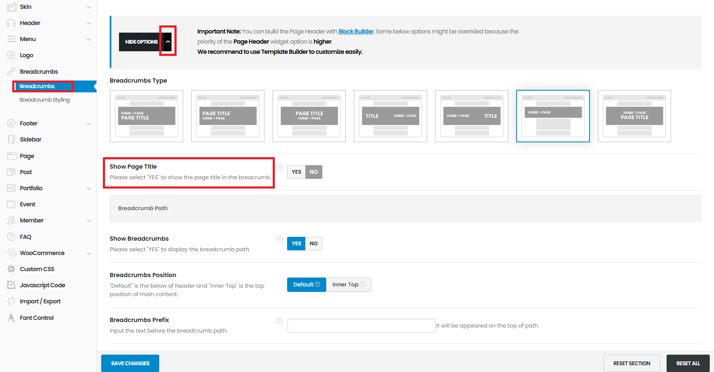Click the Breadcrumb Path section header

pos(405,208)
